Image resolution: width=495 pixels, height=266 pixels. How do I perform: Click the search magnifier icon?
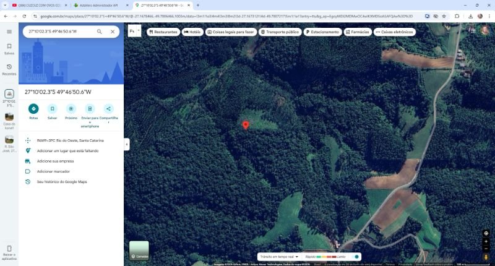(100, 31)
